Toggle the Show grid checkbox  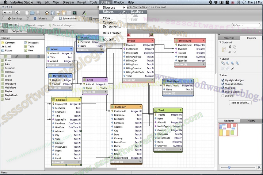(x=223, y=88)
